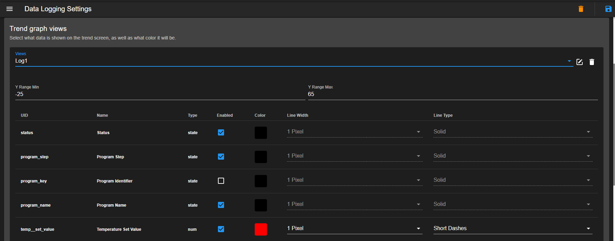Click the Type column header
The width and height of the screenshot is (615, 241).
point(192,115)
